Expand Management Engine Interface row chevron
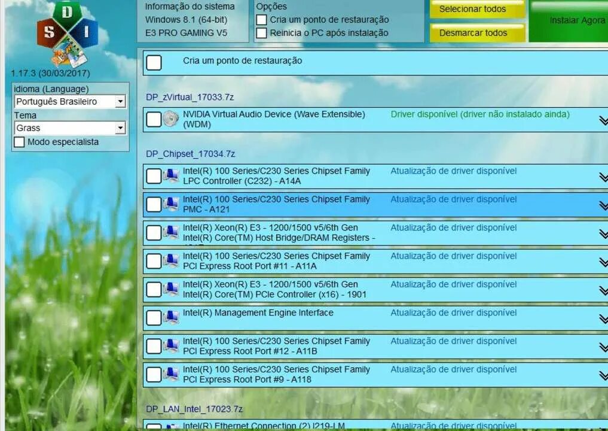 (x=603, y=319)
